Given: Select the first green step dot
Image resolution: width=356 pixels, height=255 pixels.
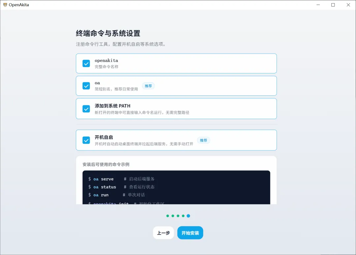Looking at the screenshot, I should click(x=167, y=216).
